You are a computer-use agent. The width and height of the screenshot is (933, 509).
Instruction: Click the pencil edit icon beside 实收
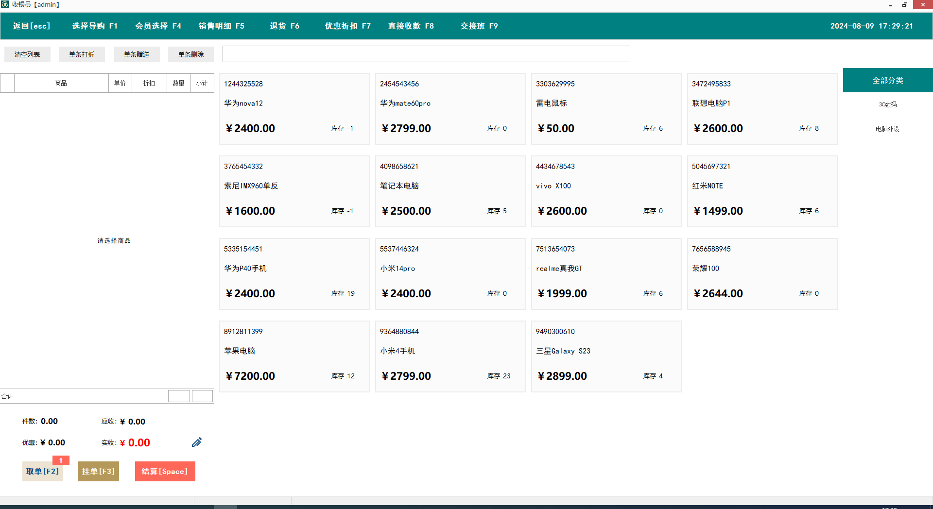click(x=196, y=442)
